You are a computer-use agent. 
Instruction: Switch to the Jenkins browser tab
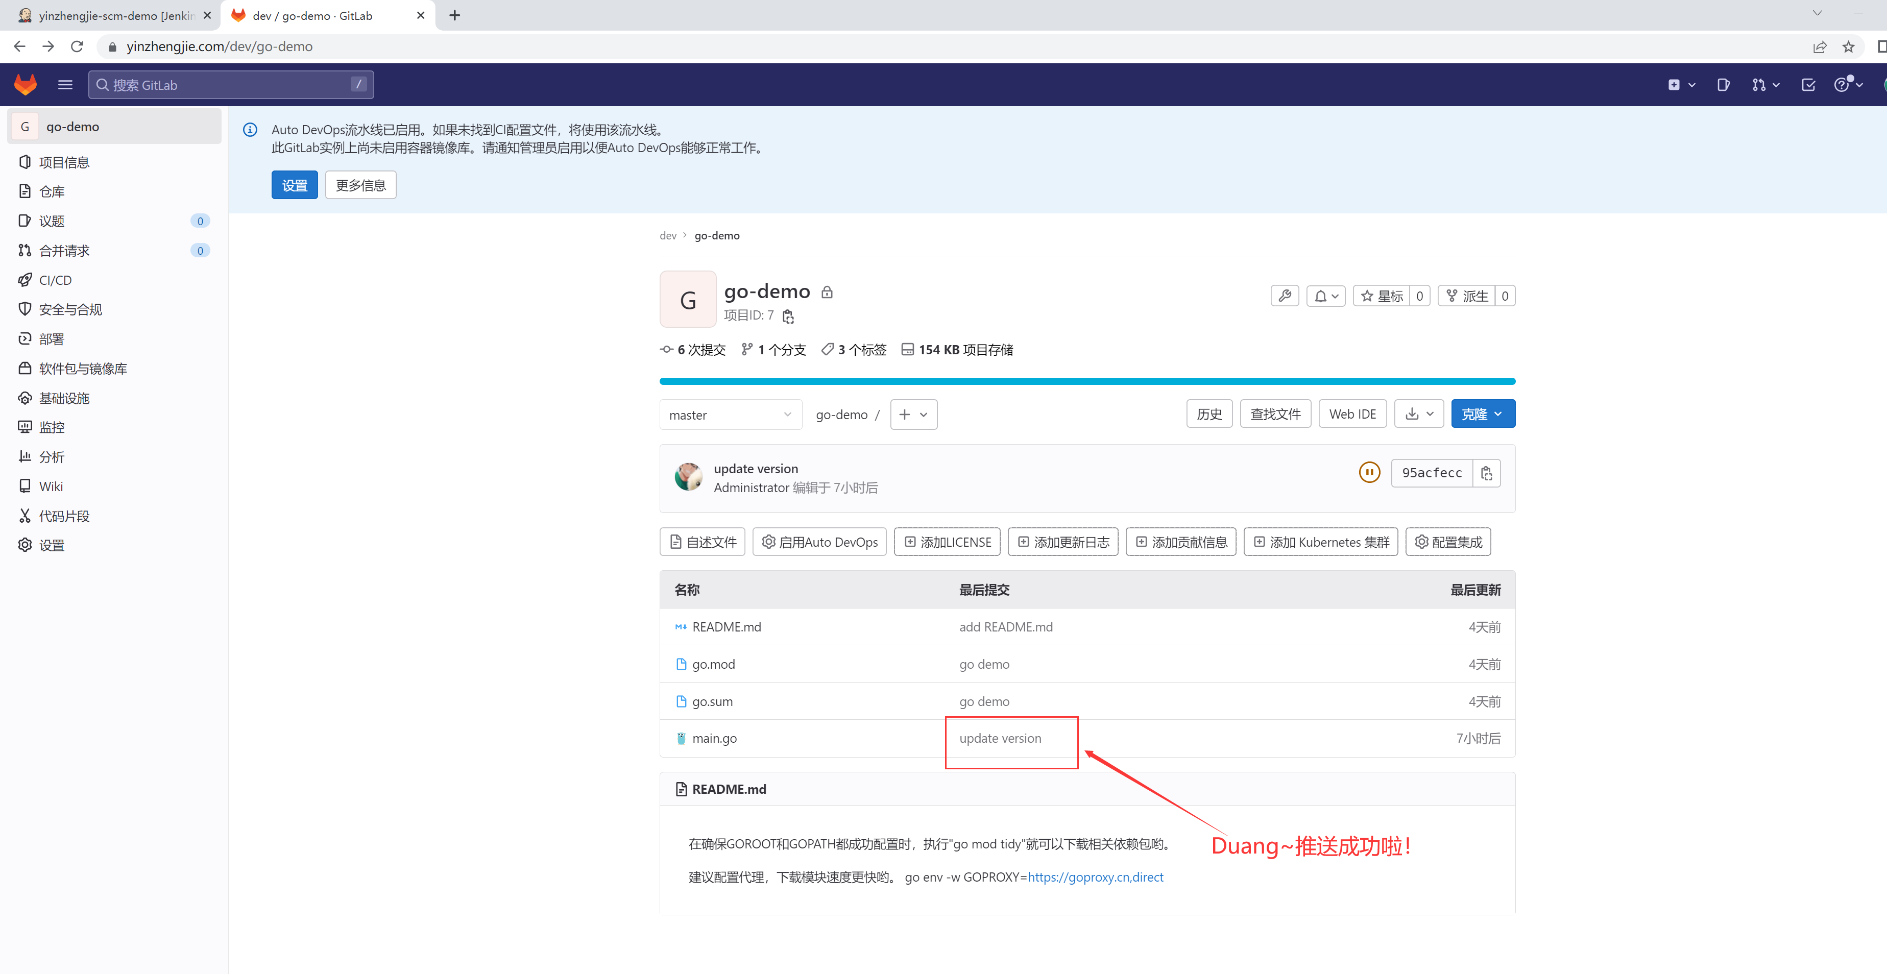point(110,15)
